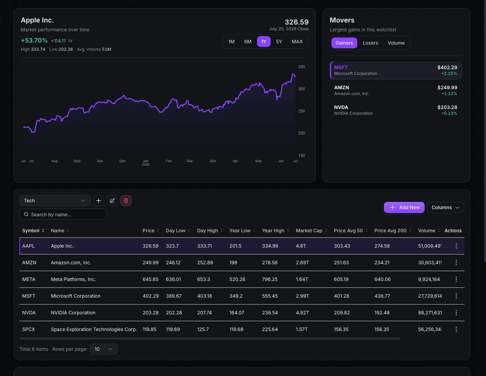Click the 4.92T market cap cell
Image resolution: width=486 pixels, height=376 pixels.
point(302,313)
